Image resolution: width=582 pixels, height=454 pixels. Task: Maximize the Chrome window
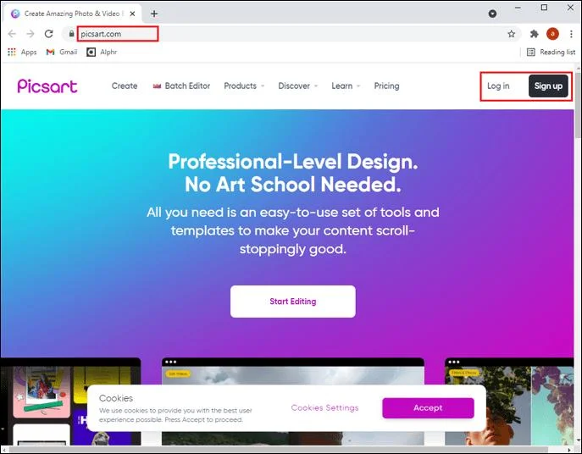click(544, 8)
